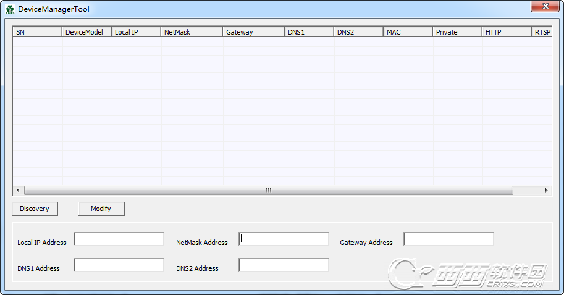Image resolution: width=564 pixels, height=295 pixels.
Task: Sort list by Local IP column
Action: coord(137,31)
